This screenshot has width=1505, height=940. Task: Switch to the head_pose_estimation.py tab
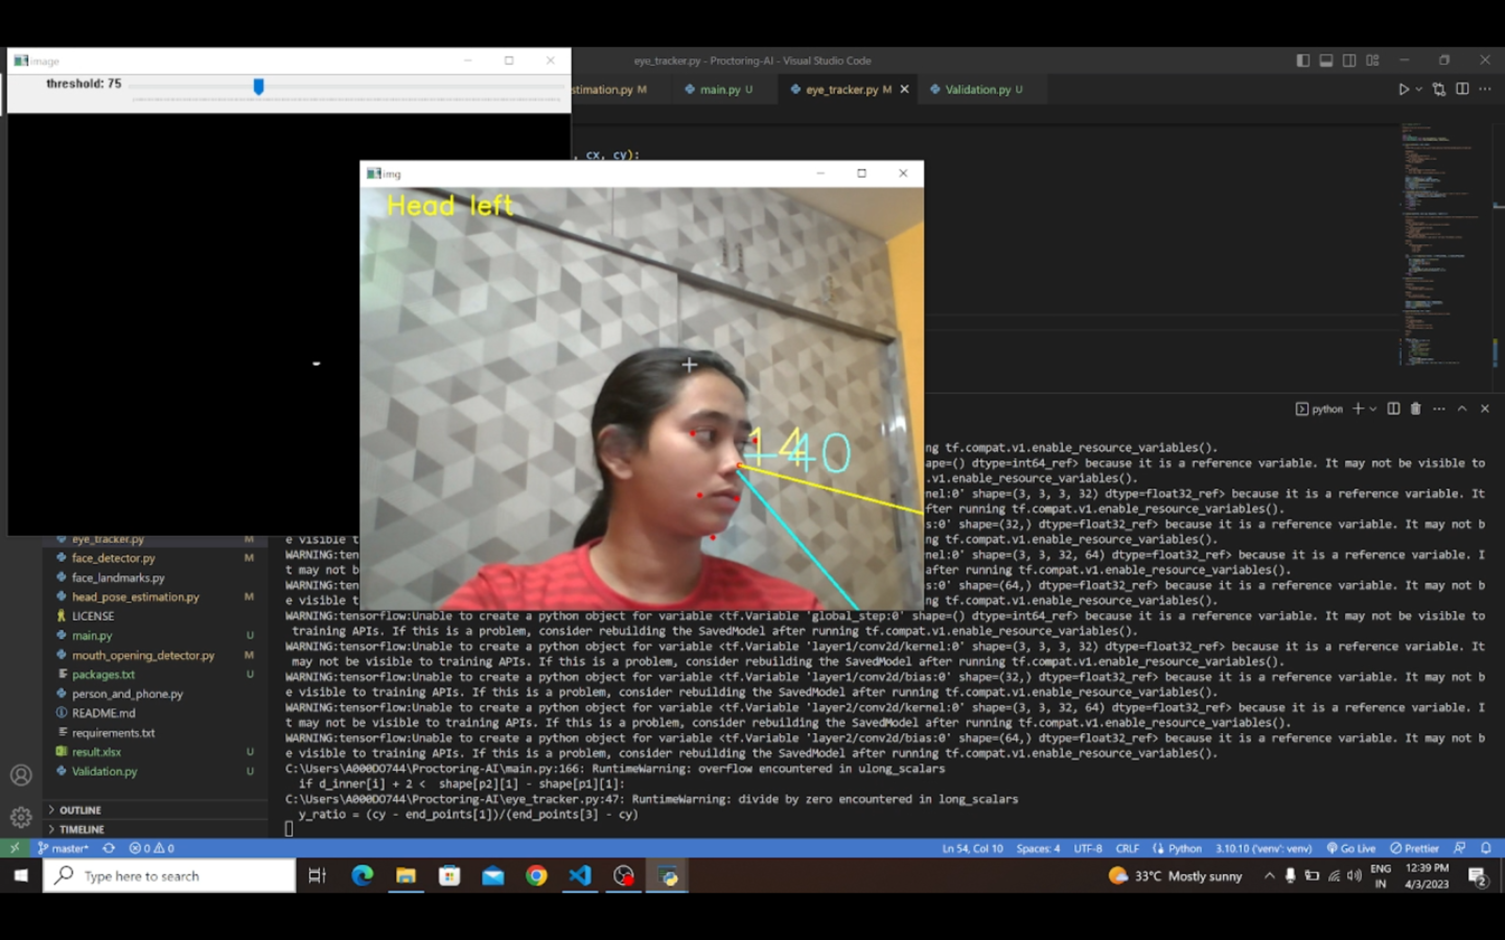609,89
